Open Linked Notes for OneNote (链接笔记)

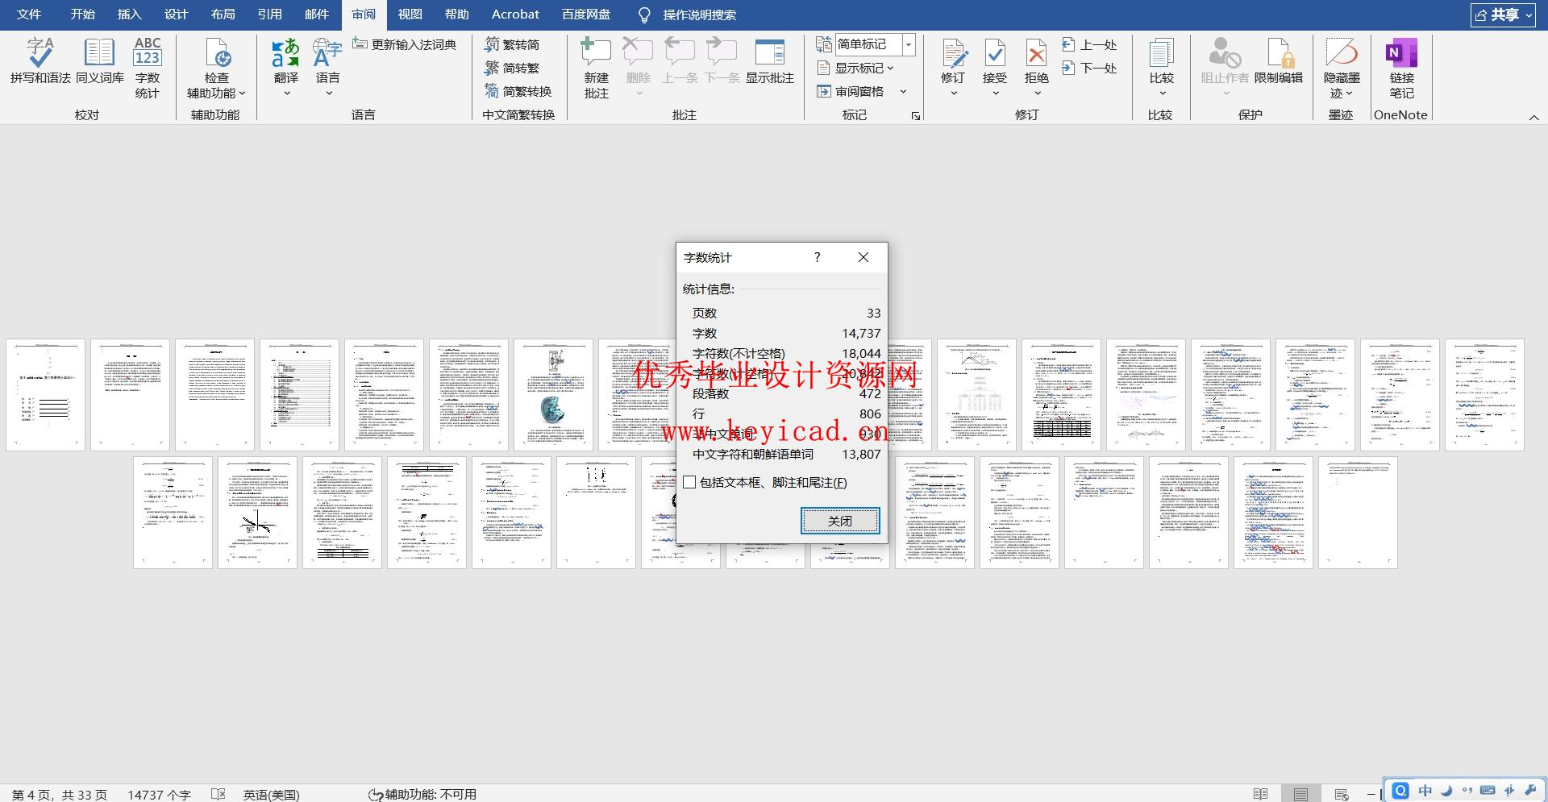click(1401, 68)
